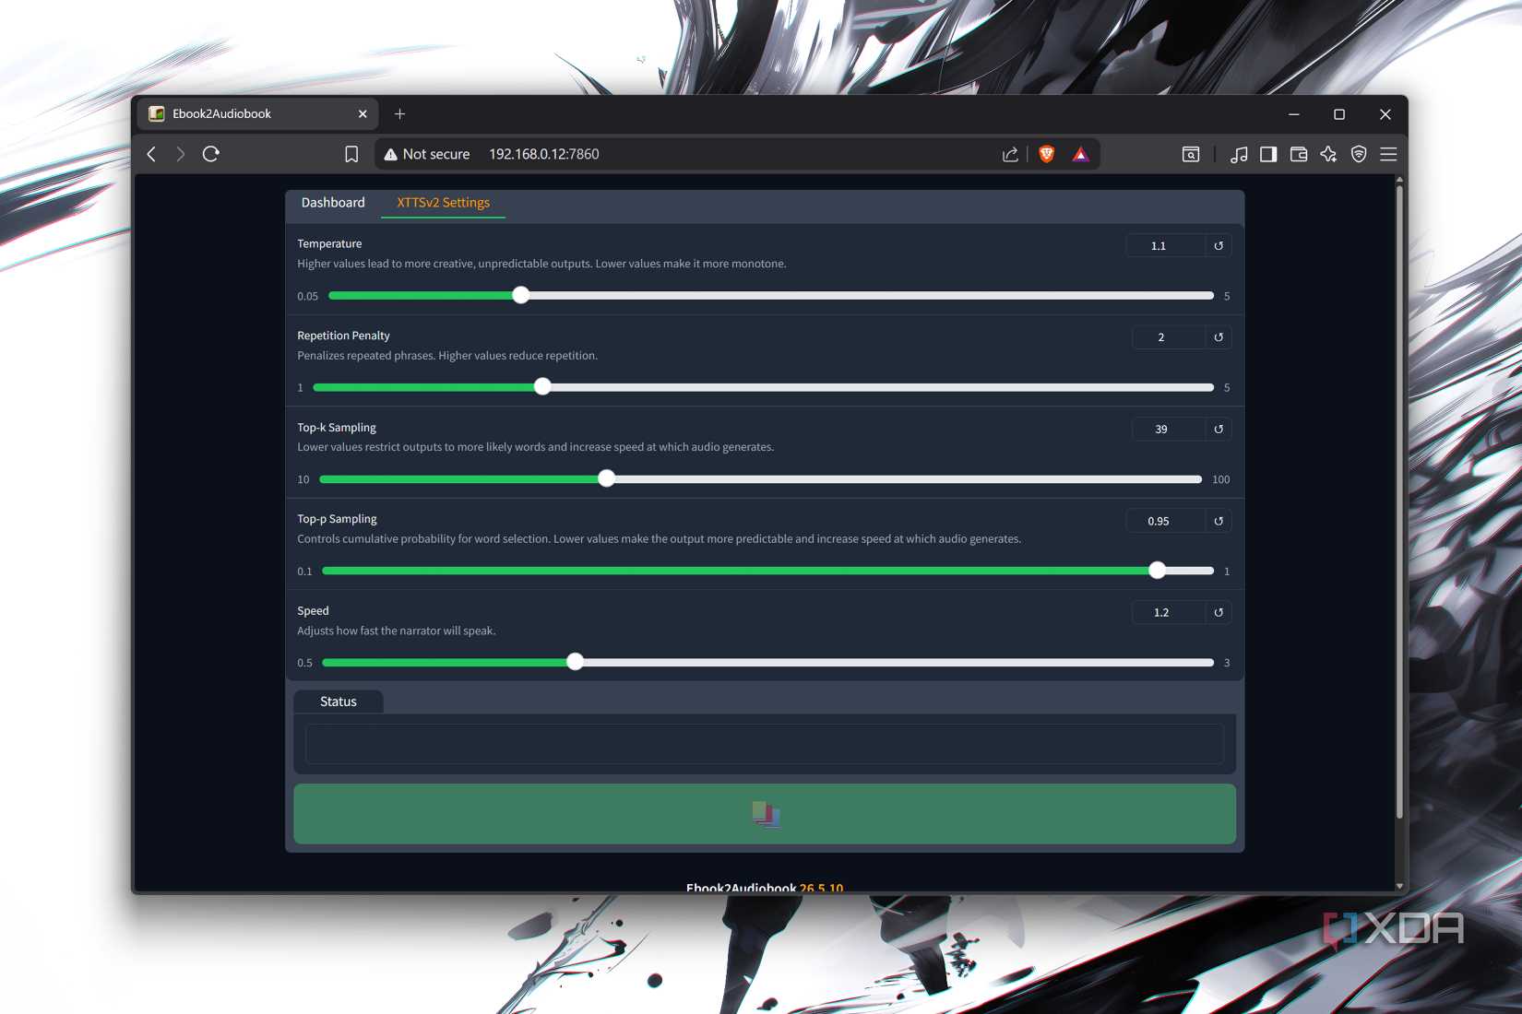Image resolution: width=1522 pixels, height=1014 pixels.
Task: Open the Brave VPN shield icon
Action: click(1359, 154)
